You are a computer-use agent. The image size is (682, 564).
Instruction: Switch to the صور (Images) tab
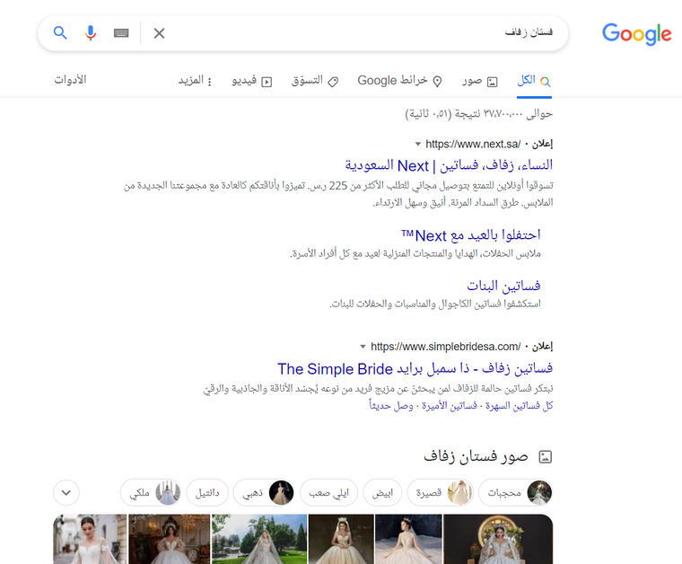click(x=480, y=81)
